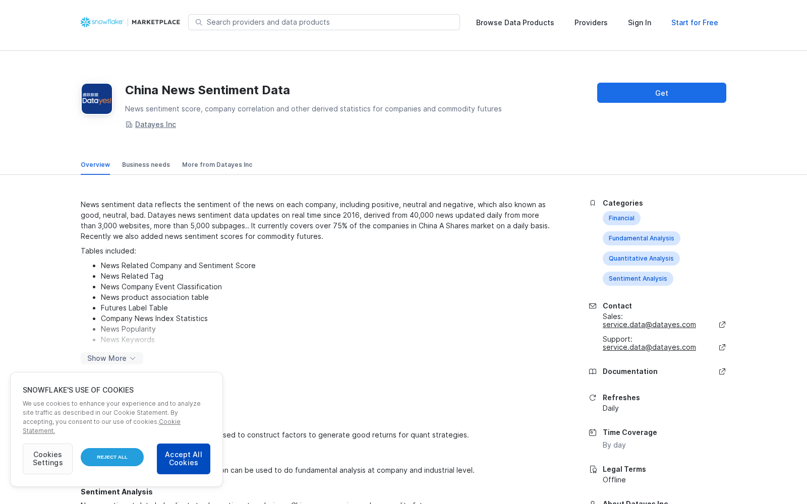Viewport: 807px width, 504px height.
Task: Click 'Futures Label Table' list item
Action: coord(134,308)
